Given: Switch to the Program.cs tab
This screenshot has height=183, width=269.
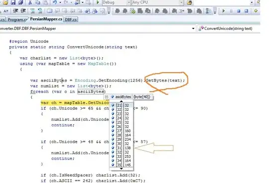Looking at the screenshot, I should click(x=17, y=20).
